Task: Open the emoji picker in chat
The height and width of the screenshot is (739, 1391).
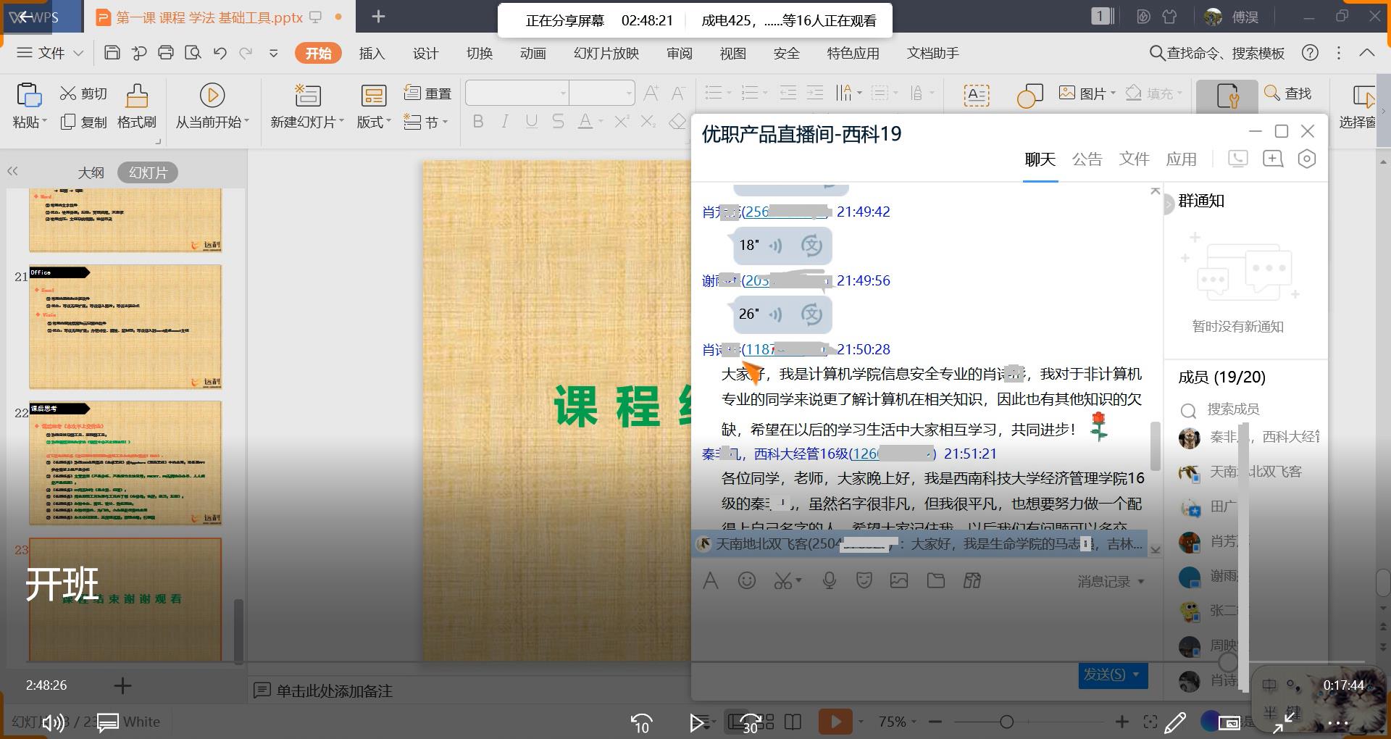Action: tap(746, 580)
